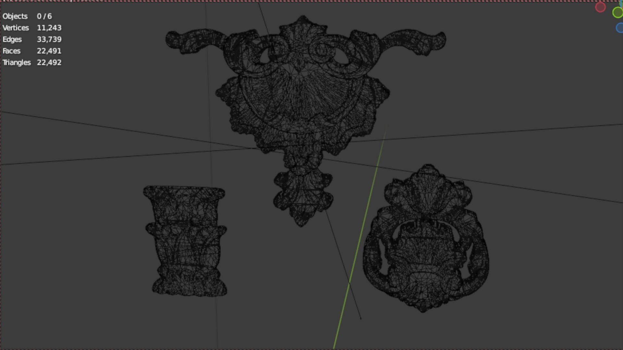Click the Edges 33,739 statistic
This screenshot has width=623, height=350.
[x=32, y=40]
